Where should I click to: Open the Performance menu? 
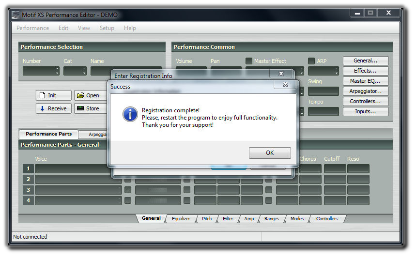coord(32,28)
